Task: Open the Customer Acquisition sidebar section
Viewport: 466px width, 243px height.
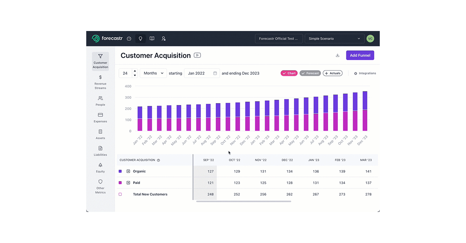Action: click(x=100, y=61)
